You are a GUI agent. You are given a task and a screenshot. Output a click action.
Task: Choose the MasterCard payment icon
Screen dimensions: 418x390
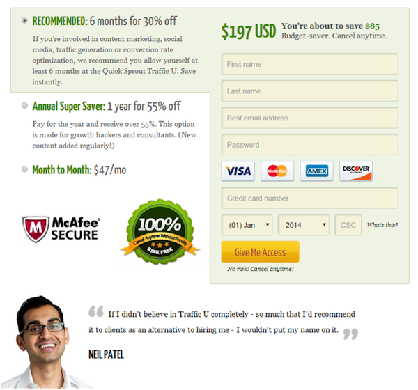pyautogui.click(x=277, y=171)
